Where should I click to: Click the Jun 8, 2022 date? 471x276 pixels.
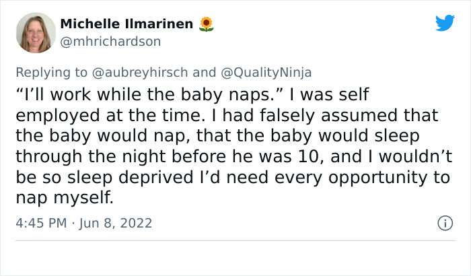click(x=114, y=223)
